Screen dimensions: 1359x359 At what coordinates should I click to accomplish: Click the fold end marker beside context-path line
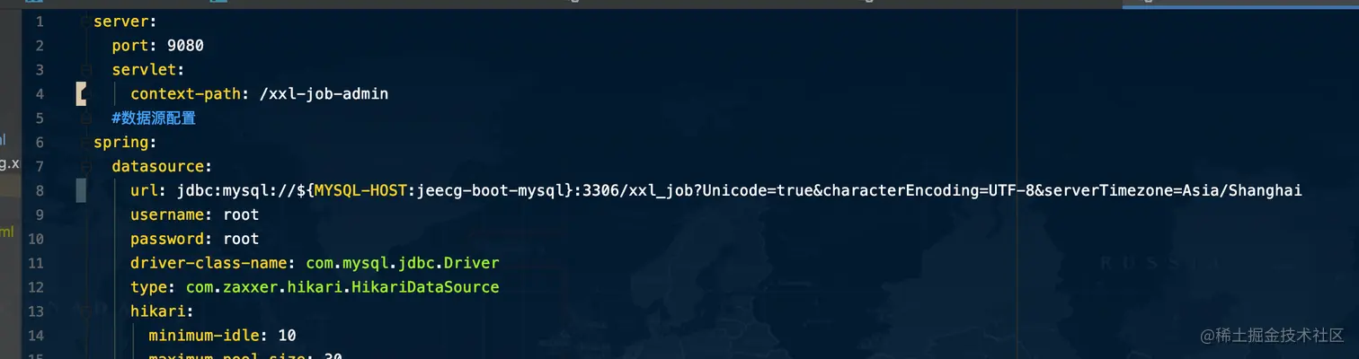click(x=81, y=93)
